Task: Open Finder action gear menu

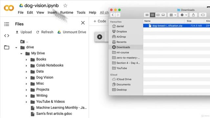Action: pyautogui.click(x=184, y=15)
